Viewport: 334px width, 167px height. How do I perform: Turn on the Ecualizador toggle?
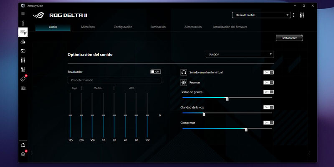pyautogui.click(x=156, y=71)
